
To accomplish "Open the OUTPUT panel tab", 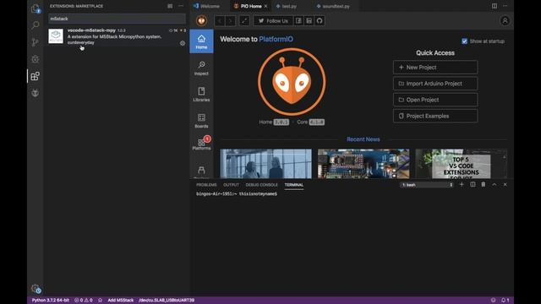I will (x=231, y=185).
